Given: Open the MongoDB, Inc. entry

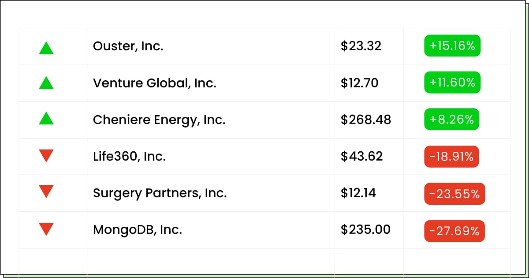Looking at the screenshot, I should pyautogui.click(x=137, y=230).
